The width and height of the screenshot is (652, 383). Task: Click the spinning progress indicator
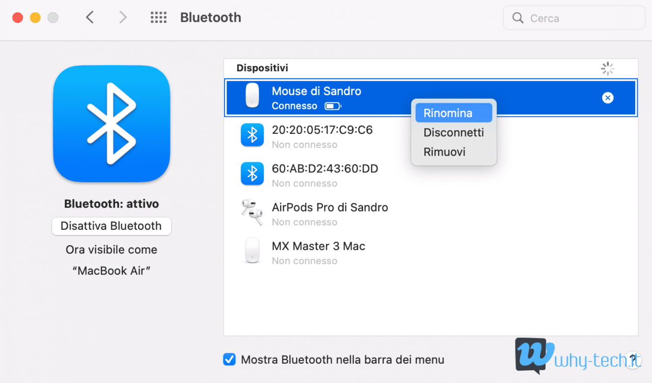tap(608, 69)
